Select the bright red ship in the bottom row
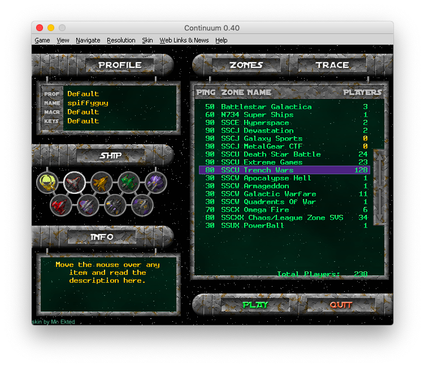425x367 pixels. pos(60,205)
